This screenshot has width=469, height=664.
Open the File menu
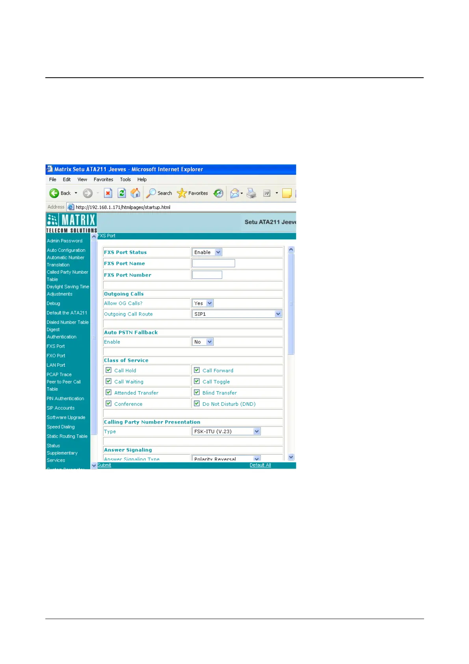[52, 179]
